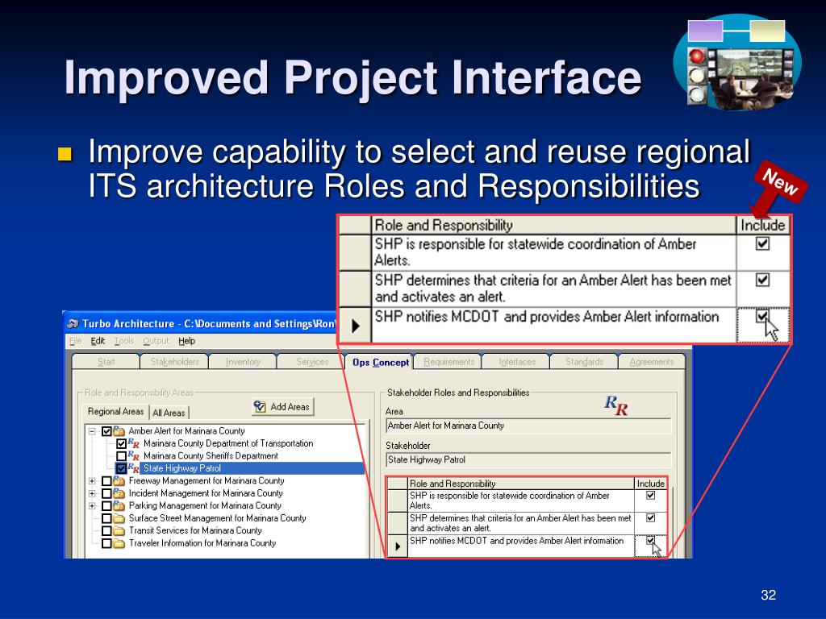The image size is (826, 619).
Task: Switch to the Standards tab
Action: click(x=584, y=362)
